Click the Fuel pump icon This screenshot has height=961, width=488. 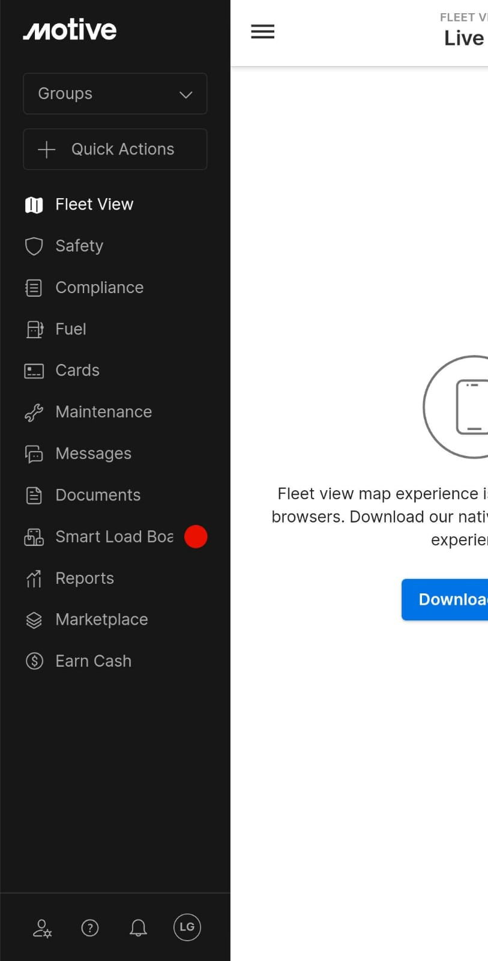click(34, 329)
